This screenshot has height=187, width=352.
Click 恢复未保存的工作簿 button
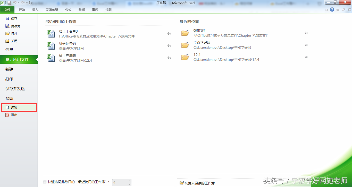[197, 183]
